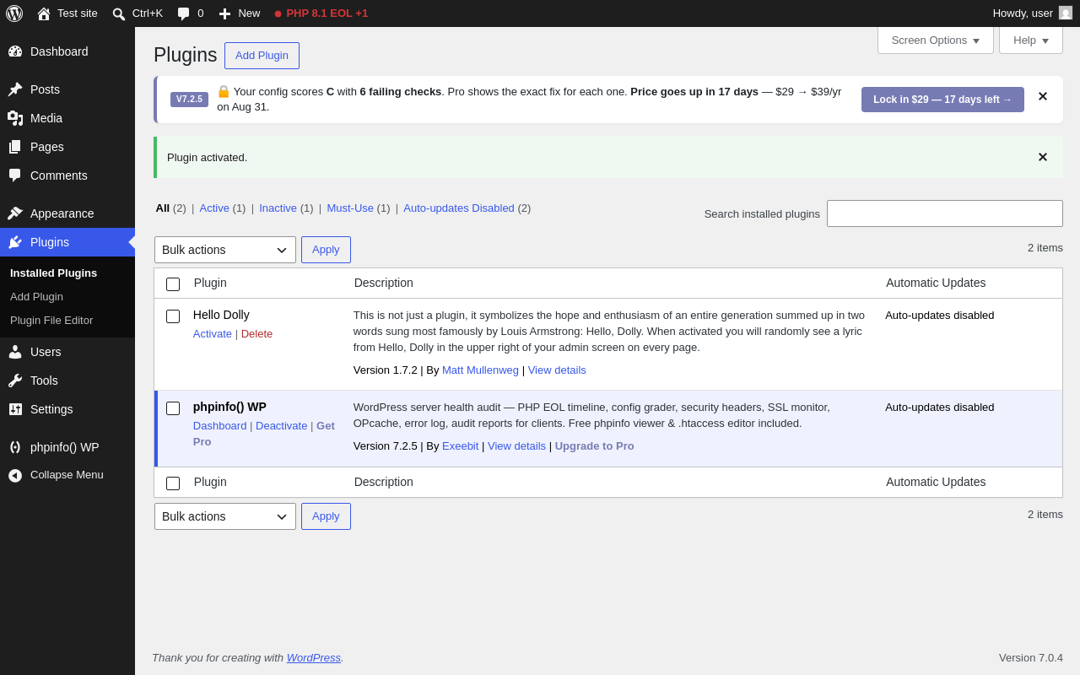The image size is (1080, 675).
Task: Click the Test site home icon
Action: 44,13
